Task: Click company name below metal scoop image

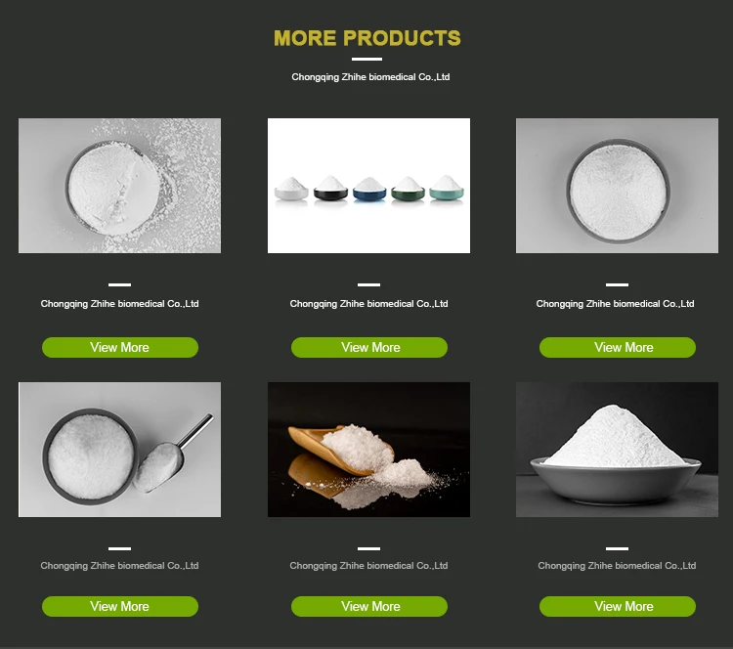Action: click(x=119, y=566)
